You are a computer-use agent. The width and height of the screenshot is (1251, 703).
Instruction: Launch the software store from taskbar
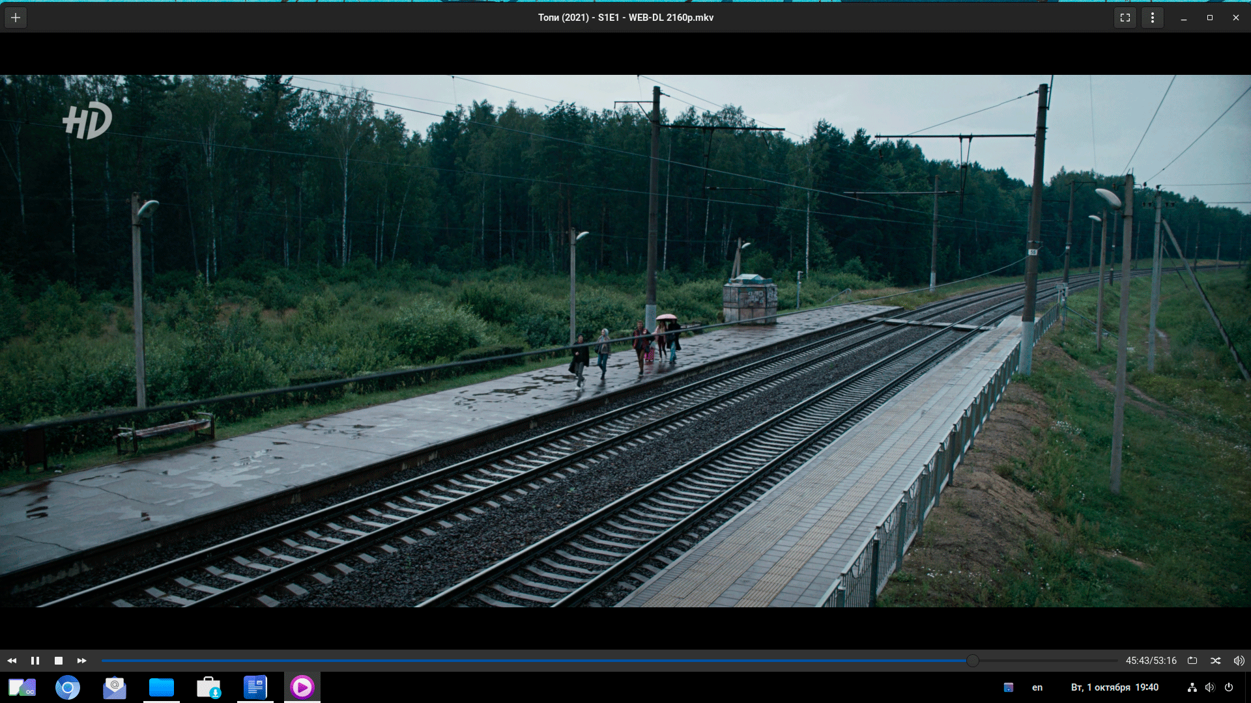(208, 687)
